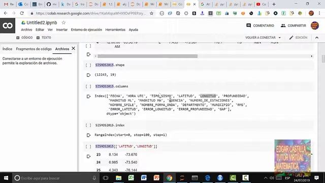Click the browser back button
Image resolution: width=325 pixels, height=183 pixels.
6,13
